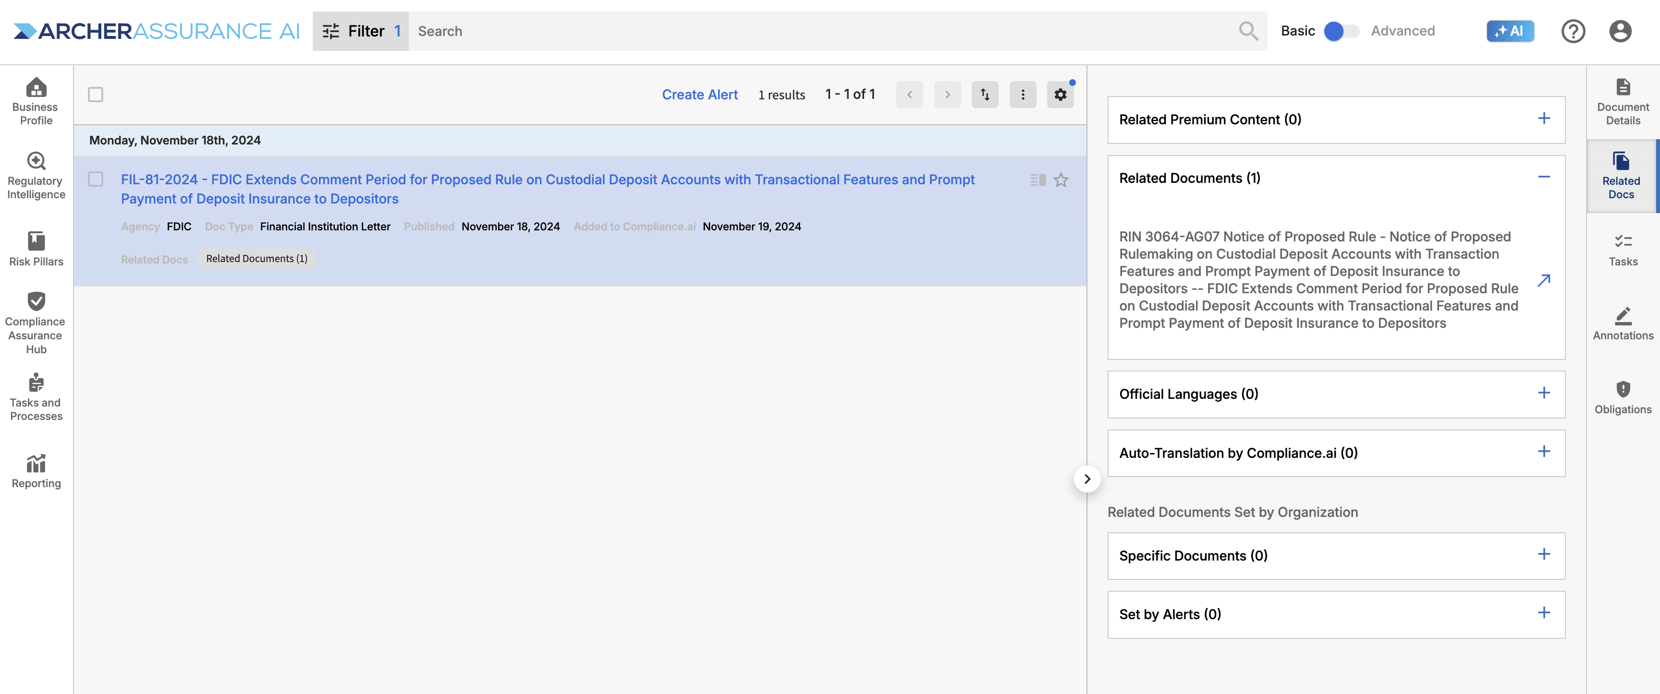Select the Related Docs tab

(1622, 176)
